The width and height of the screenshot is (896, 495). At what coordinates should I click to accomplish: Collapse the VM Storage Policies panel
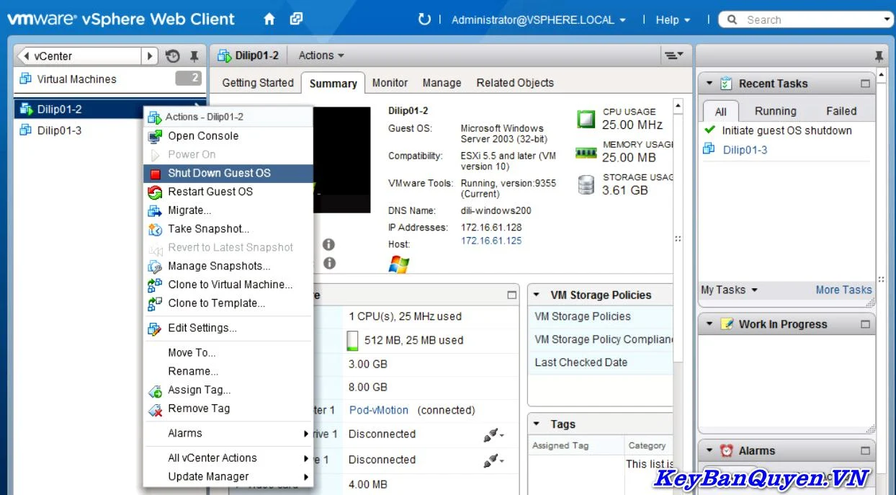(x=537, y=295)
